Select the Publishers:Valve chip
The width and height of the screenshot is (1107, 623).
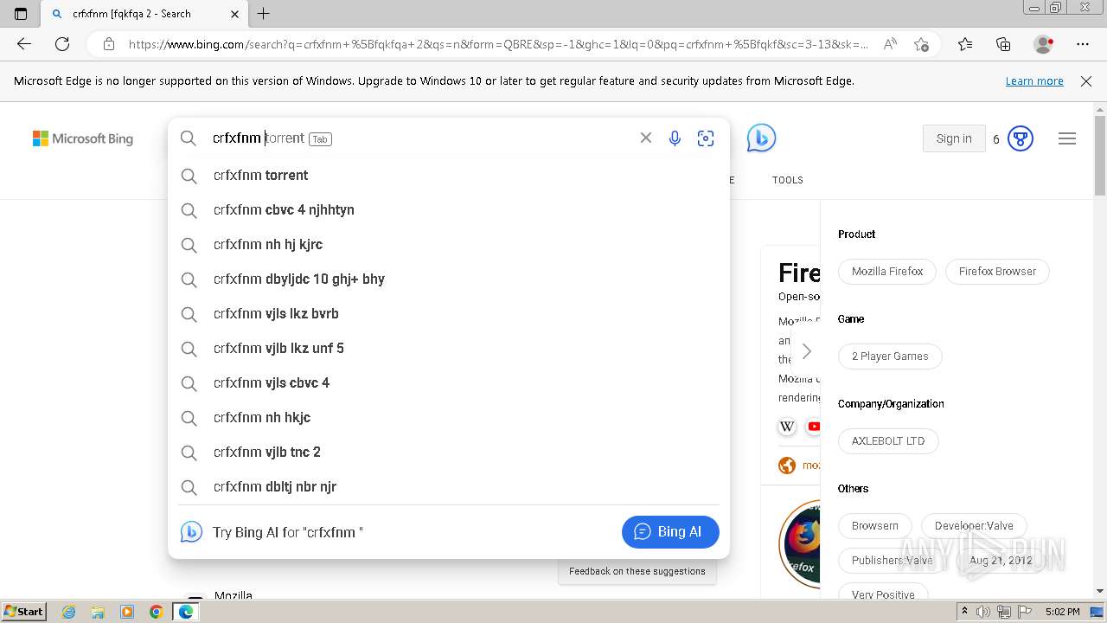[893, 560]
